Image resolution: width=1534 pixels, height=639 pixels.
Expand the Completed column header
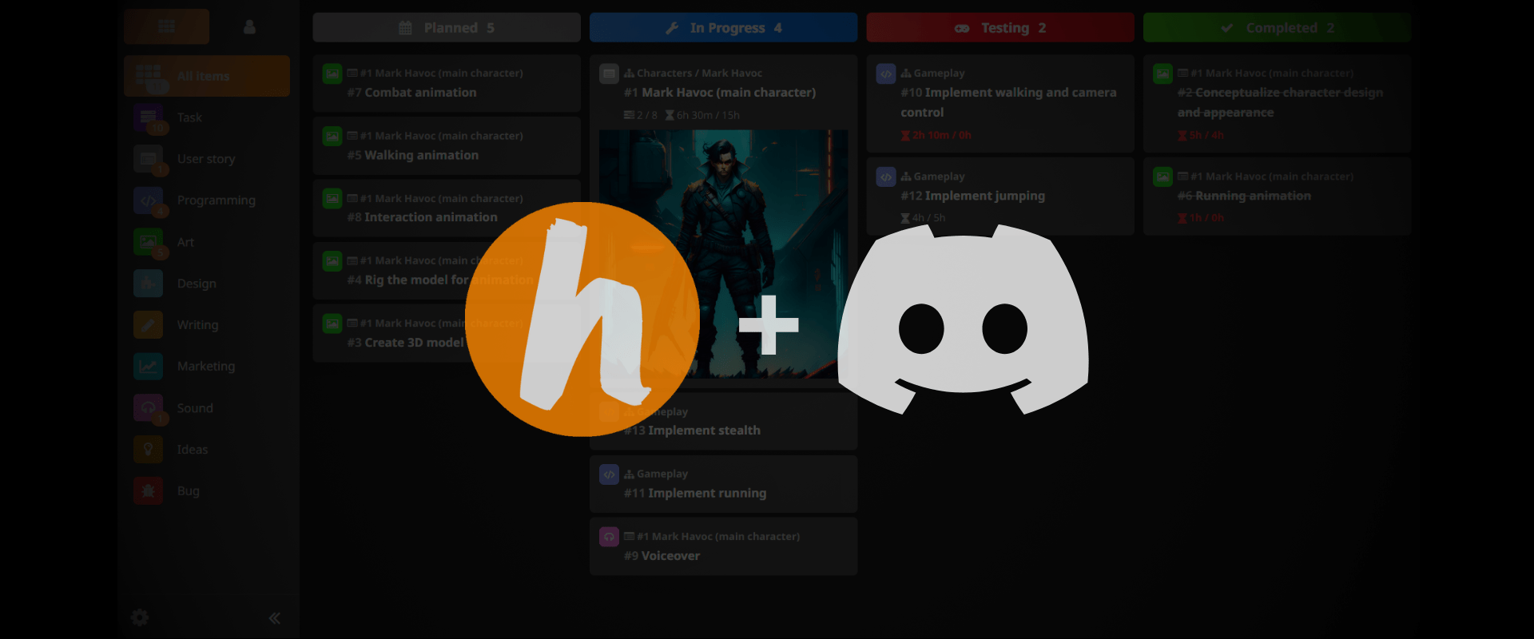pos(1276,28)
